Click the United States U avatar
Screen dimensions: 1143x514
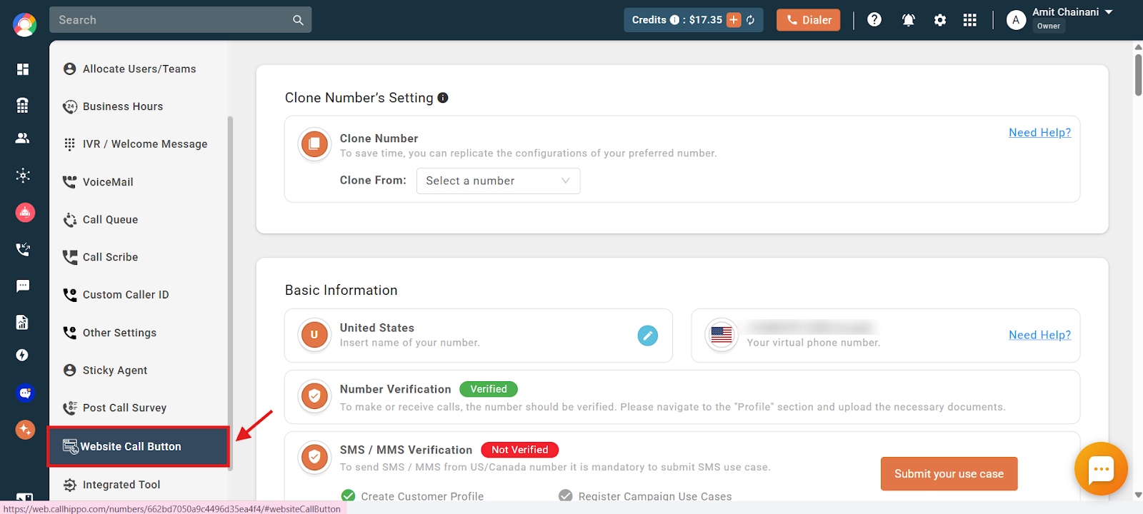(x=314, y=335)
